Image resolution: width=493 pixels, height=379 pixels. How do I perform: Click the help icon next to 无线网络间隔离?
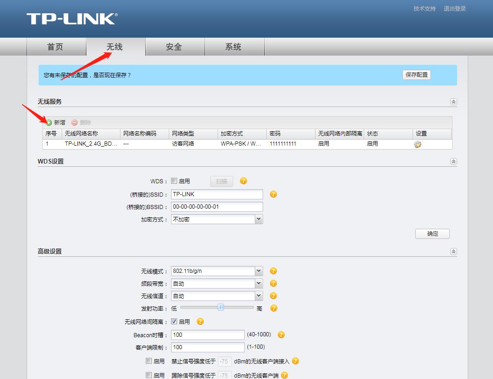click(x=200, y=322)
